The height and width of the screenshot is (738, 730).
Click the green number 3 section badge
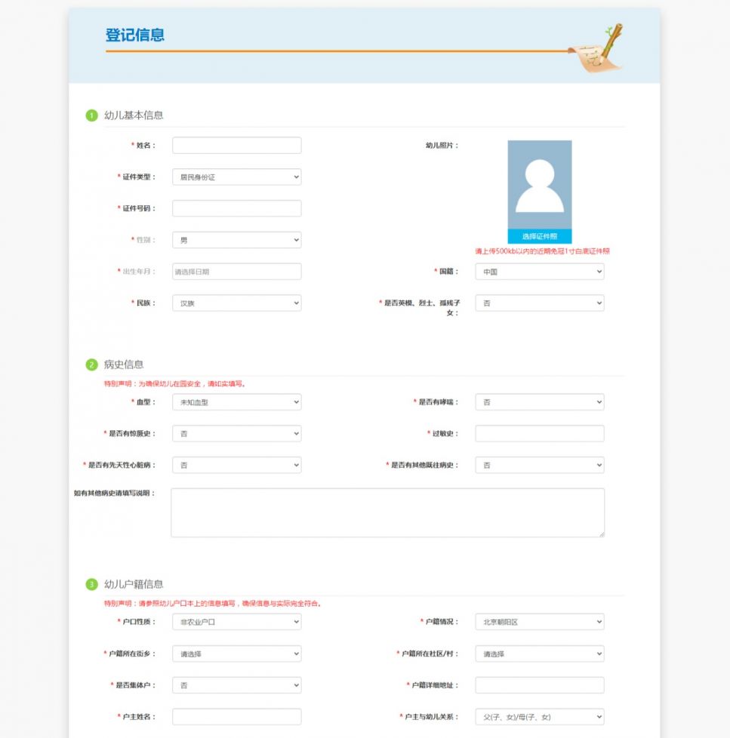point(91,585)
